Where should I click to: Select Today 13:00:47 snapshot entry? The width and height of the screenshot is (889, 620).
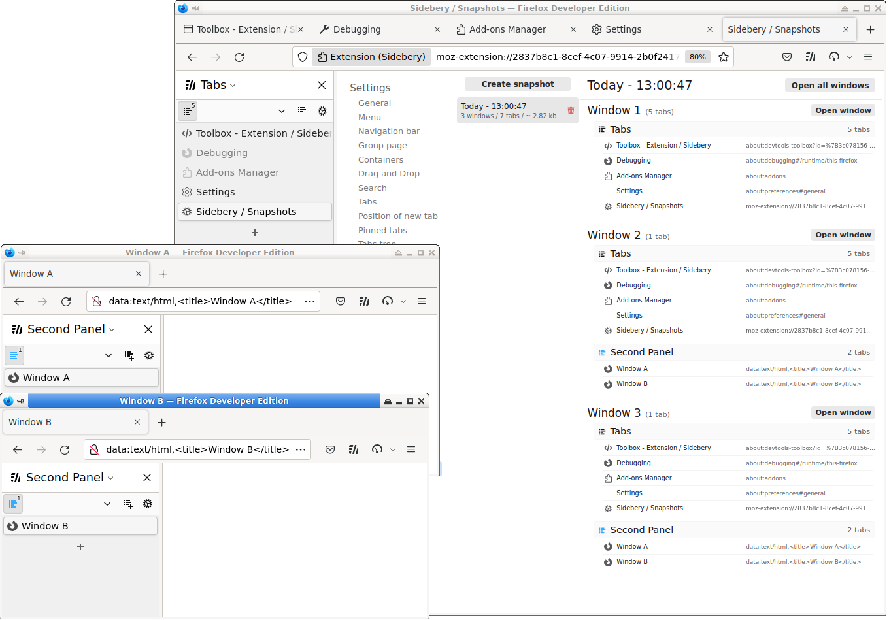(x=517, y=111)
